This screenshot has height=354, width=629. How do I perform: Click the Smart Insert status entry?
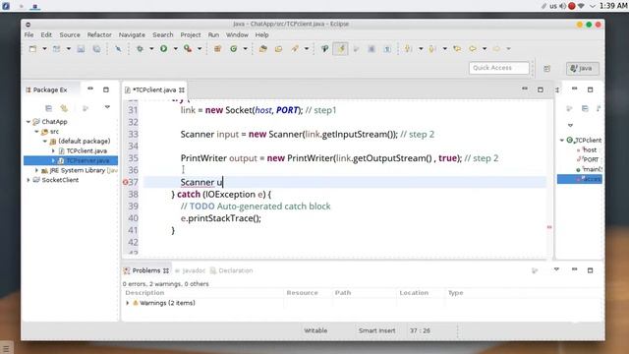click(x=377, y=330)
